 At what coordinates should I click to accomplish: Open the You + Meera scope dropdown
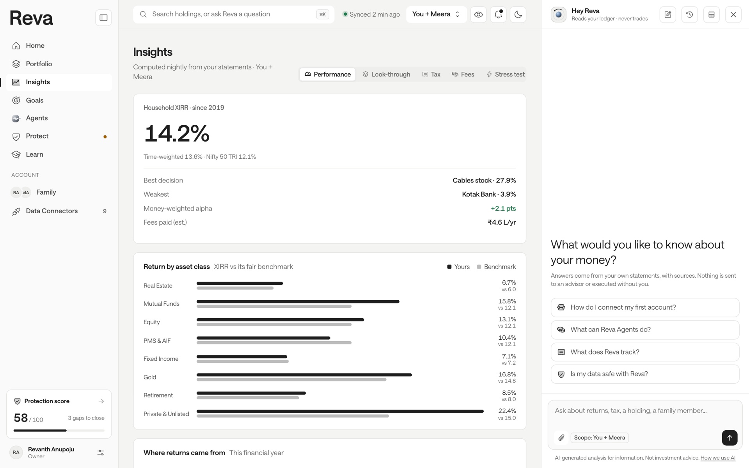[436, 14]
